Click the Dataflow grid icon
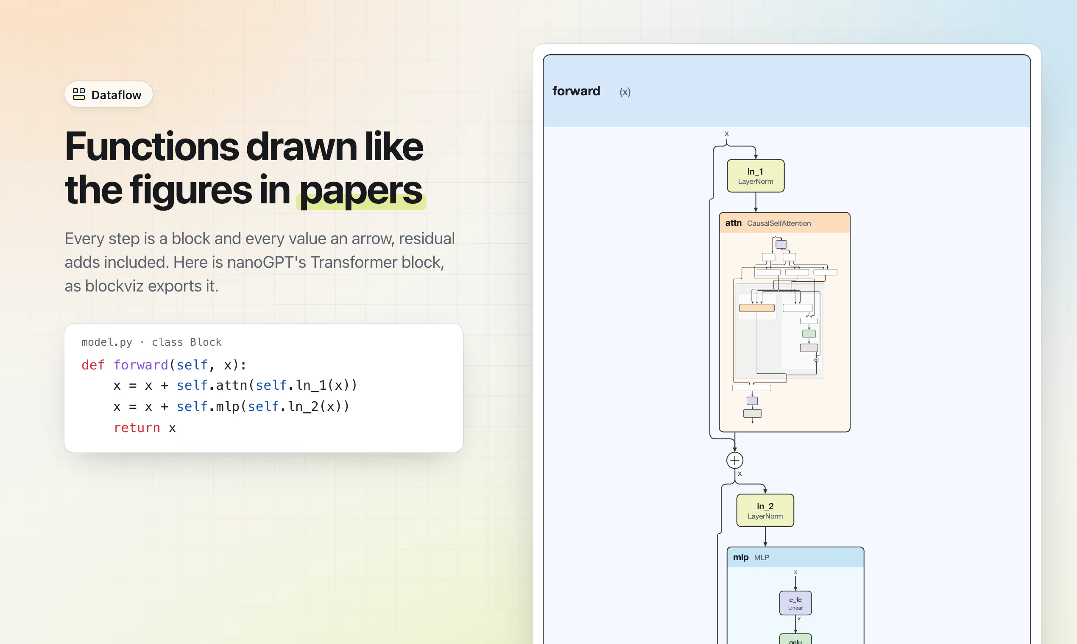 78,94
